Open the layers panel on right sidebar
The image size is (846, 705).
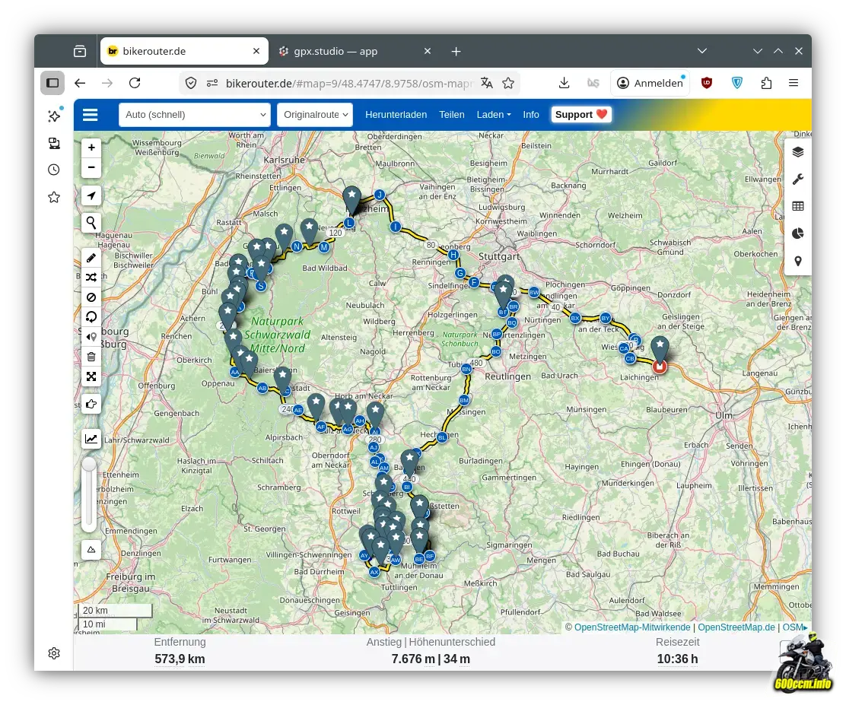[x=797, y=151]
